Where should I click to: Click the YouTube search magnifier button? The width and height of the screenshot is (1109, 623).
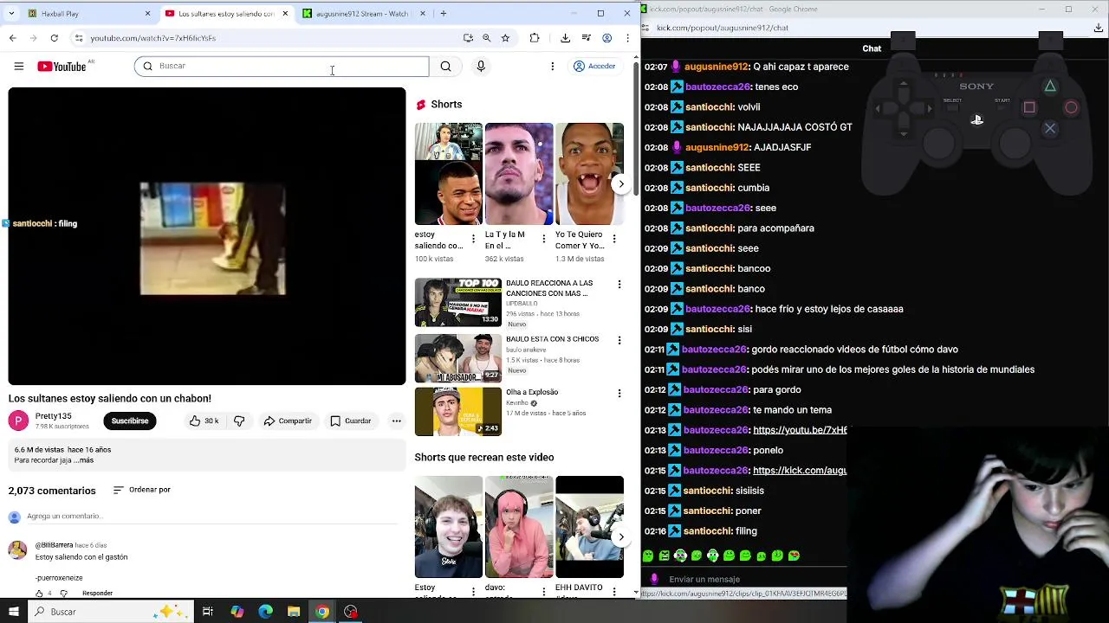click(445, 67)
